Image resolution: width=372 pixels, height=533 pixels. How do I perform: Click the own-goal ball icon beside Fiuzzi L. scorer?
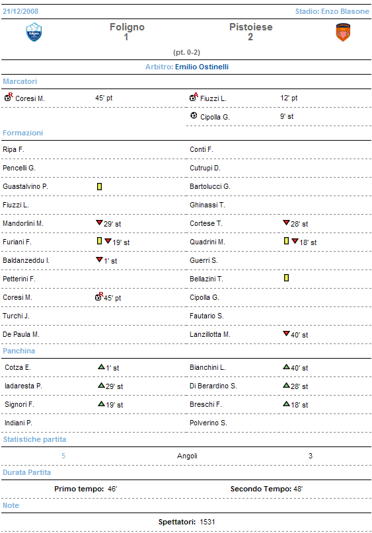pos(194,97)
